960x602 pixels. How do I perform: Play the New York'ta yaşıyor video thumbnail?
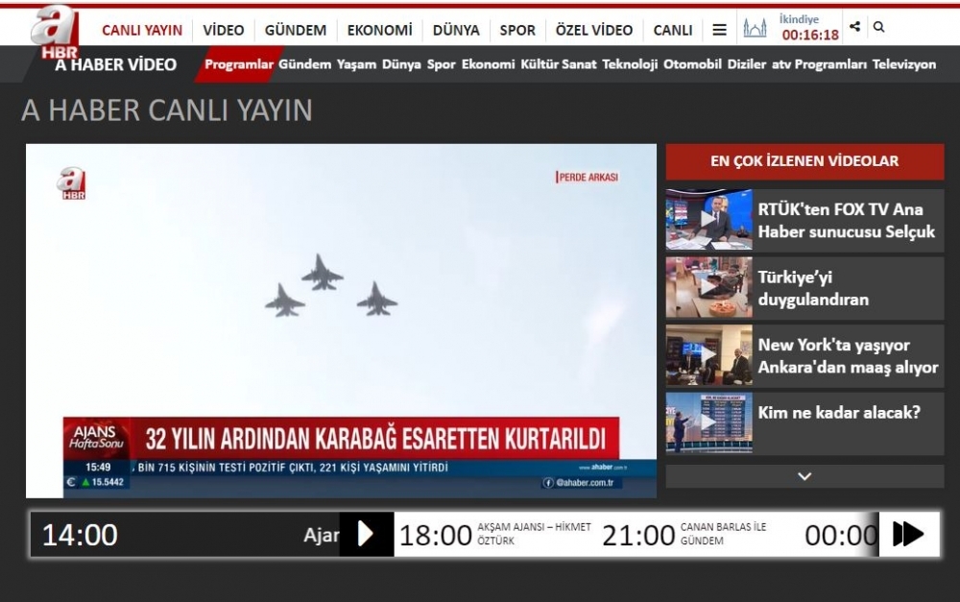tap(708, 355)
